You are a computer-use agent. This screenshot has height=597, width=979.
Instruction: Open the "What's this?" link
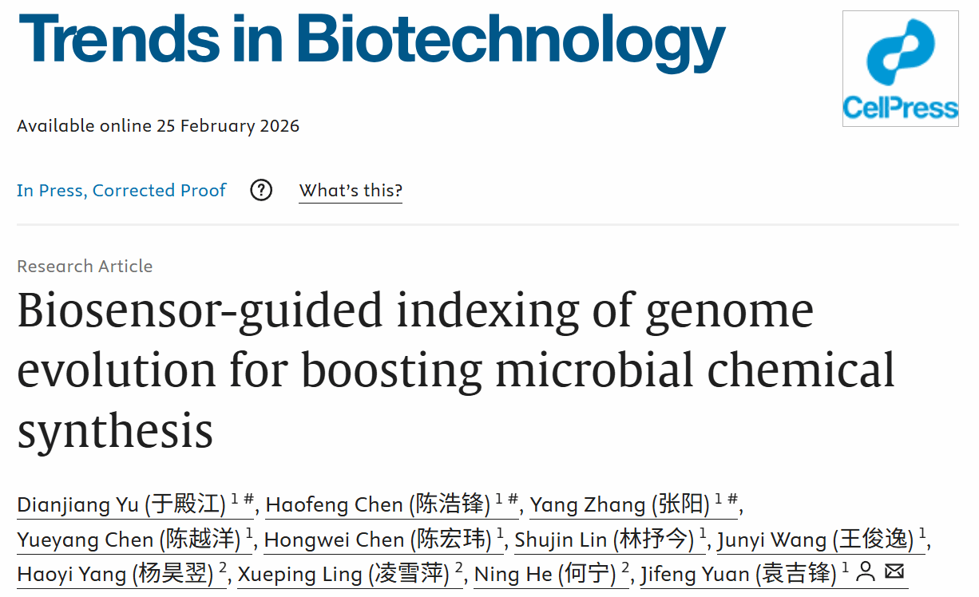(x=351, y=191)
